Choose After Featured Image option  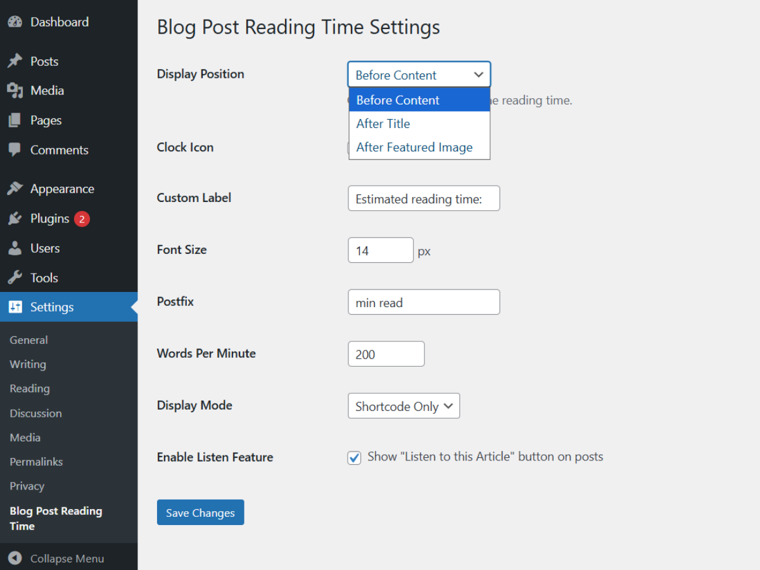[x=419, y=147]
